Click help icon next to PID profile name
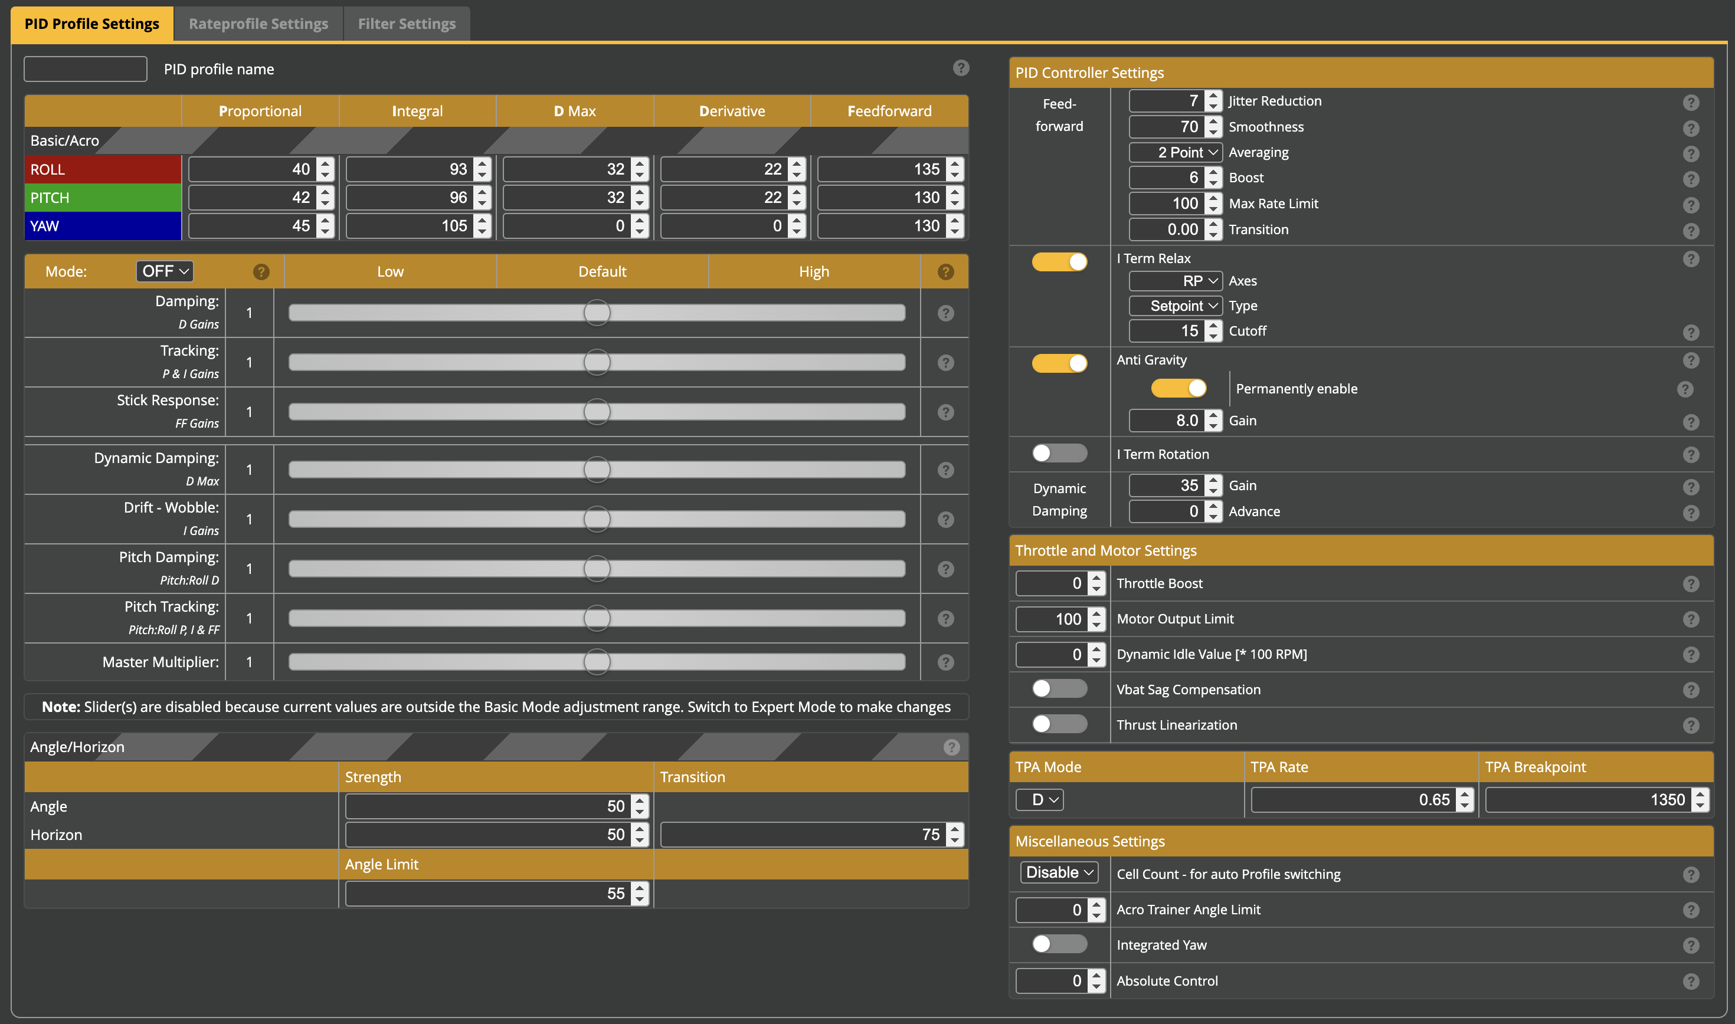This screenshot has height=1024, width=1735. pos(961,68)
